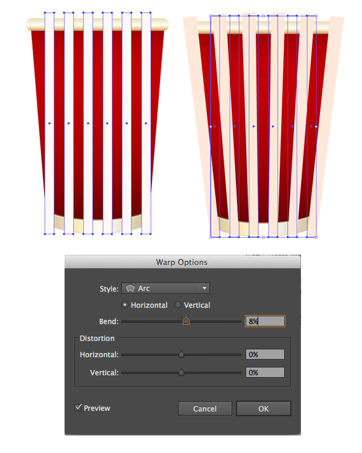This screenshot has height=453, width=362.
Task: Click the Vertical distortion slider handle
Action: (181, 372)
